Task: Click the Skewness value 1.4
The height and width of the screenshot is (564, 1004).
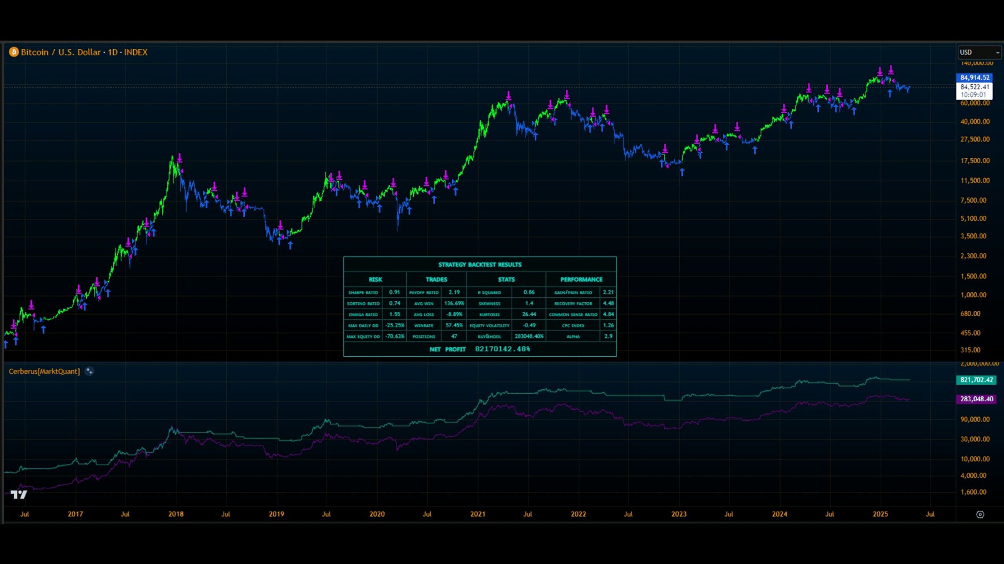Action: (x=529, y=303)
